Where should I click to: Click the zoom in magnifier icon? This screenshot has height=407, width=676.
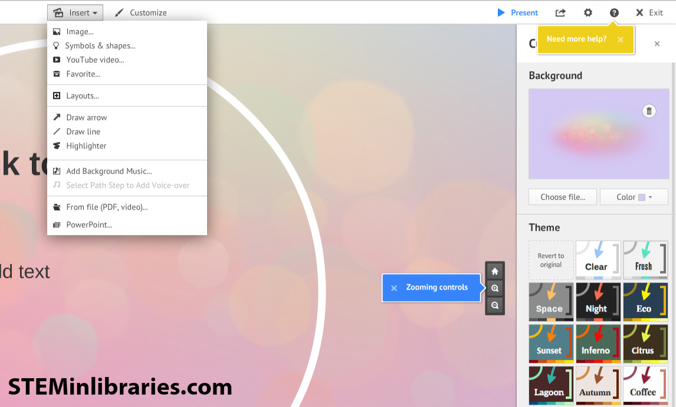pos(495,288)
